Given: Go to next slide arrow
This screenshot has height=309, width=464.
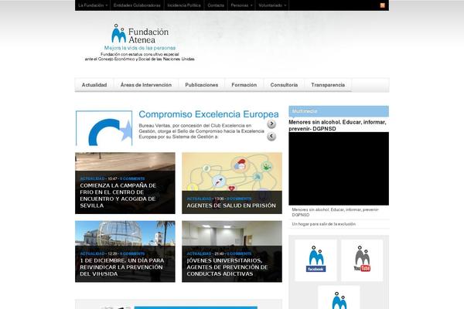Looking at the screenshot, I should (x=271, y=124).
